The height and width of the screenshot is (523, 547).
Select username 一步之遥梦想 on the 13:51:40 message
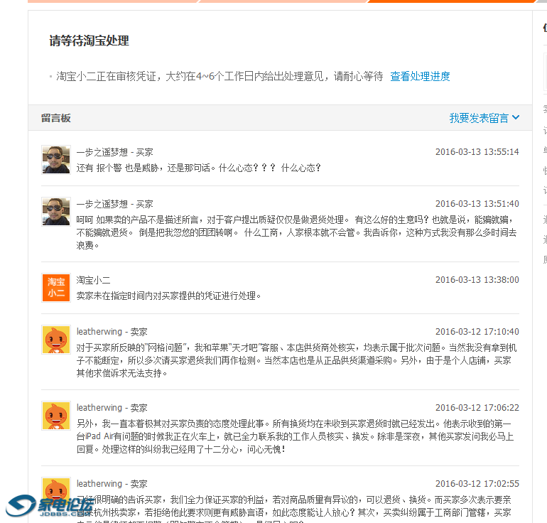tap(102, 204)
